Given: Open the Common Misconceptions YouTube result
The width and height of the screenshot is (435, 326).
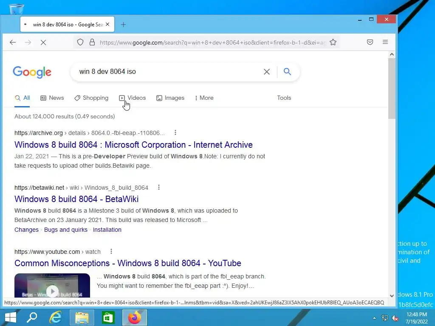Looking at the screenshot, I should coord(127,263).
